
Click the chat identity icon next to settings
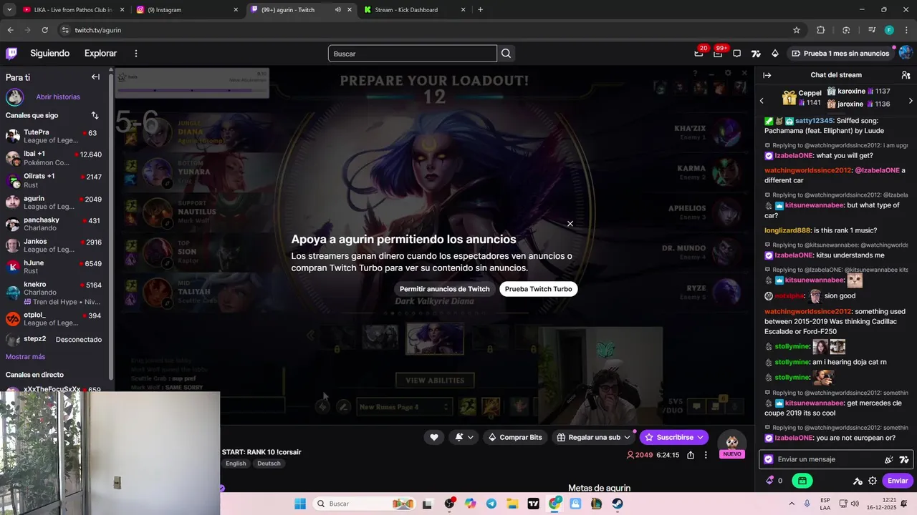tap(858, 481)
